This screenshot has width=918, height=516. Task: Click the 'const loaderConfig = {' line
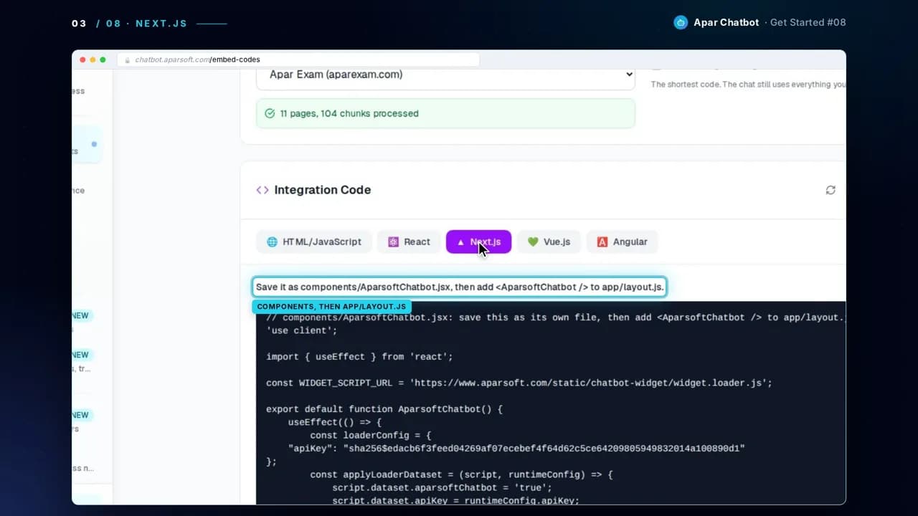tap(370, 435)
